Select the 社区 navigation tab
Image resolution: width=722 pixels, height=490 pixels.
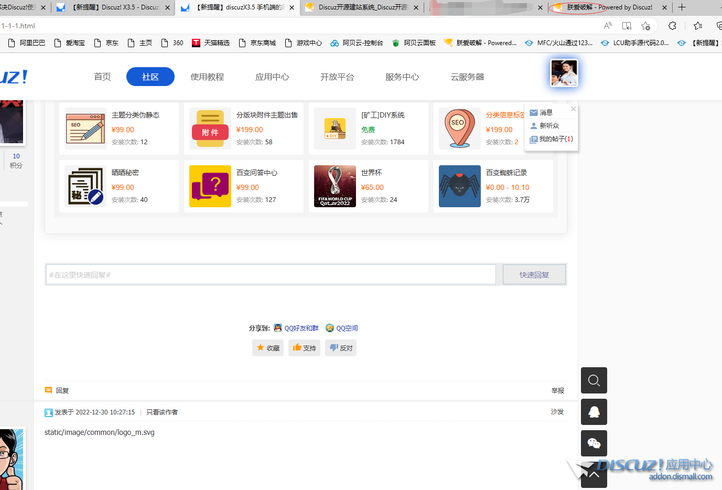coord(150,77)
